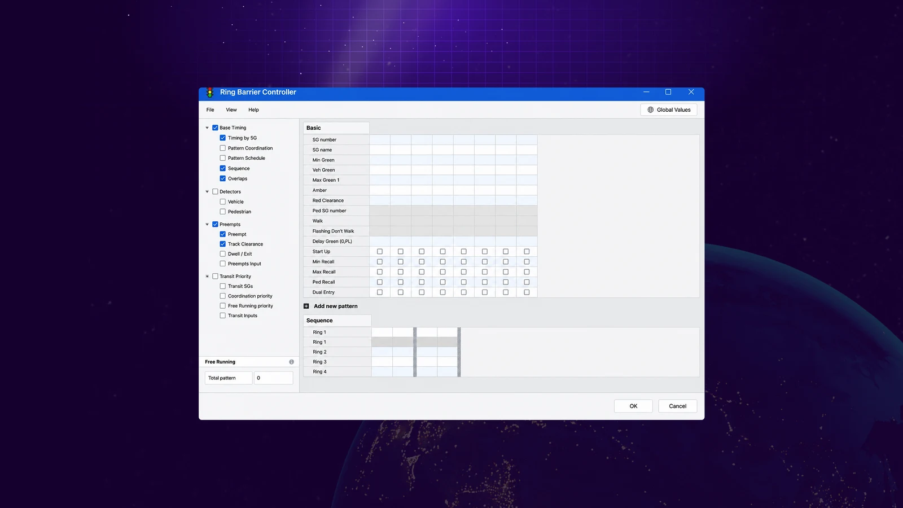Viewport: 903px width, 508px height.
Task: Collapse the Preempts tree group
Action: [x=207, y=224]
